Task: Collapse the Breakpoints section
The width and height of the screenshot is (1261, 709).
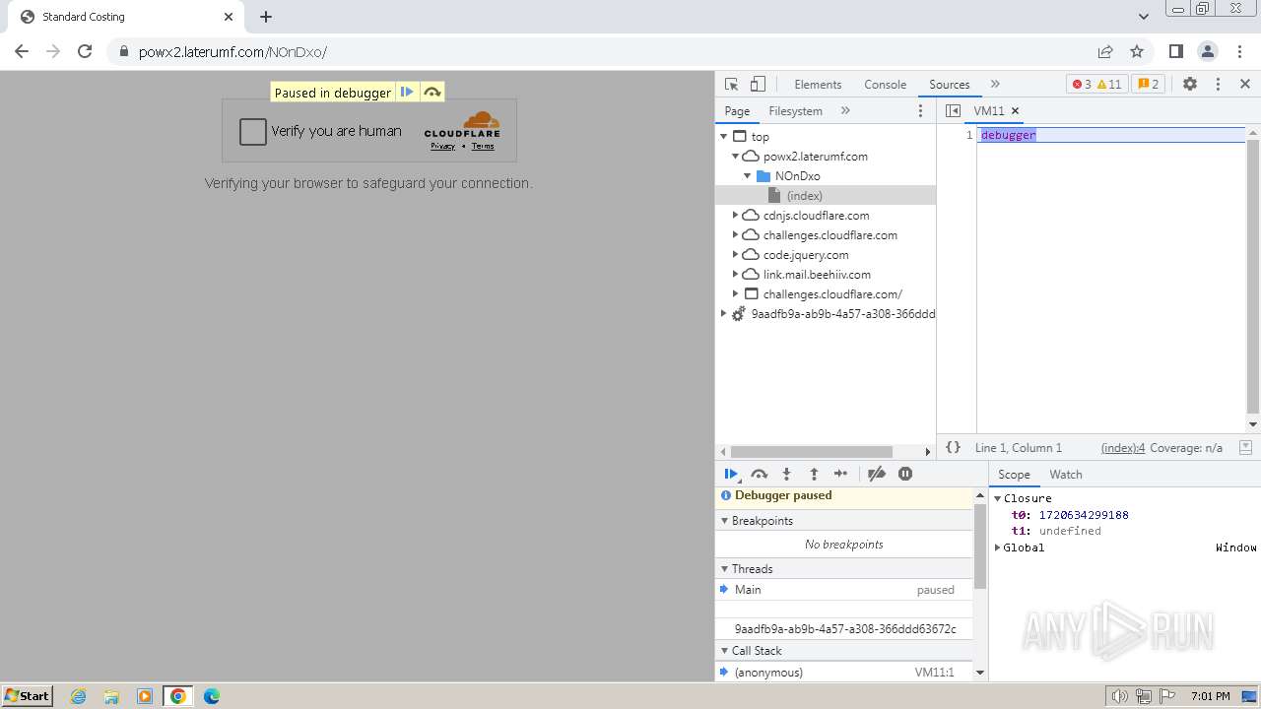Action: coord(844,521)
